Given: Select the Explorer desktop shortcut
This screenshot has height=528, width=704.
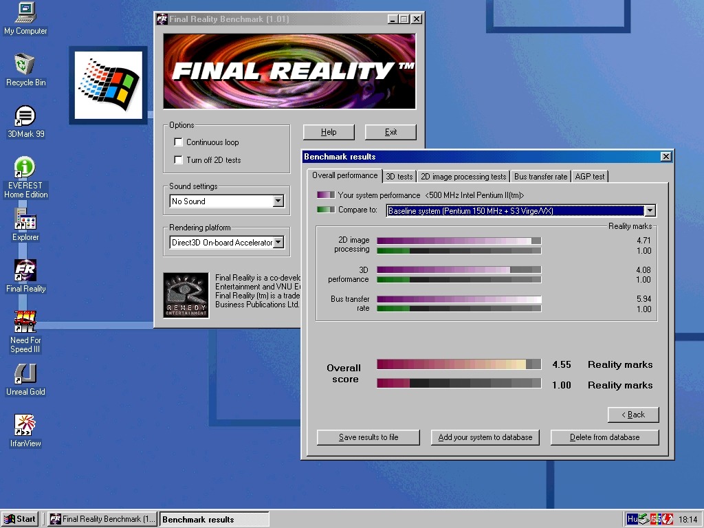Looking at the screenshot, I should click(x=25, y=225).
